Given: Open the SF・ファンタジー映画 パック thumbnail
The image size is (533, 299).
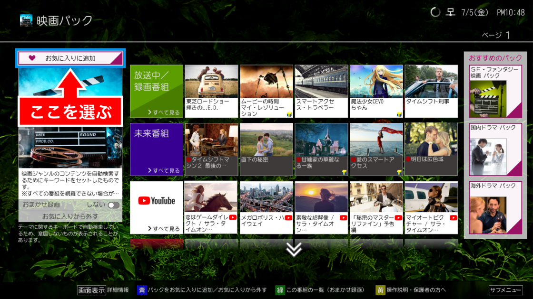Looking at the screenshot, I should tap(489, 98).
